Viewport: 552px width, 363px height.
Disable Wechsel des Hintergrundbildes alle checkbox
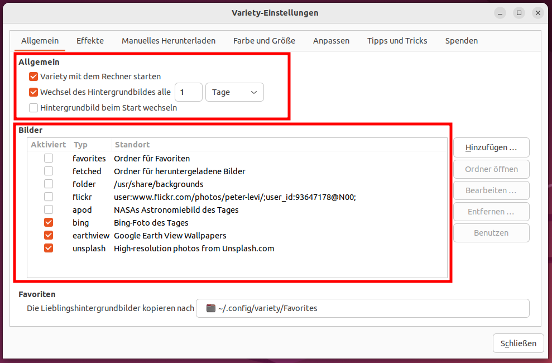pyautogui.click(x=33, y=92)
